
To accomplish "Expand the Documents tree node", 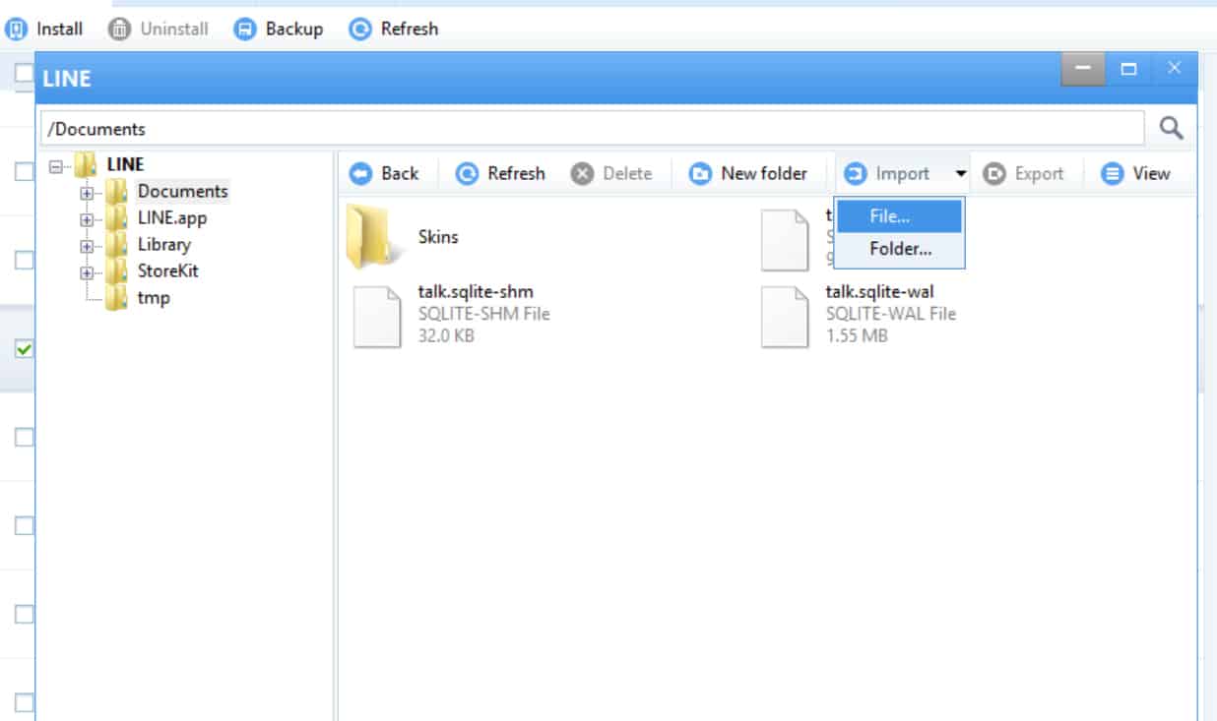I will [88, 193].
